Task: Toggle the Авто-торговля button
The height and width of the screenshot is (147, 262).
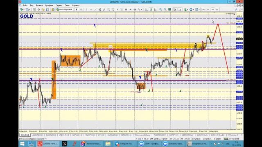Action: 64,9
